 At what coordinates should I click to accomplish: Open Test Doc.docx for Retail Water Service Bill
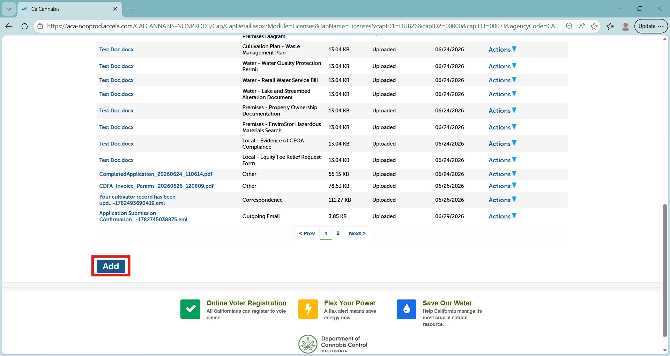(x=116, y=80)
